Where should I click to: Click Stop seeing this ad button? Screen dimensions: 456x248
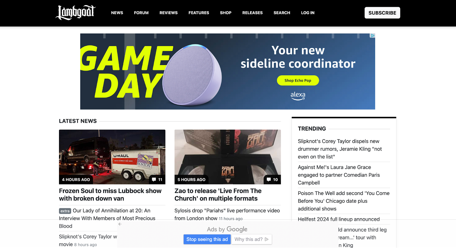pyautogui.click(x=207, y=239)
